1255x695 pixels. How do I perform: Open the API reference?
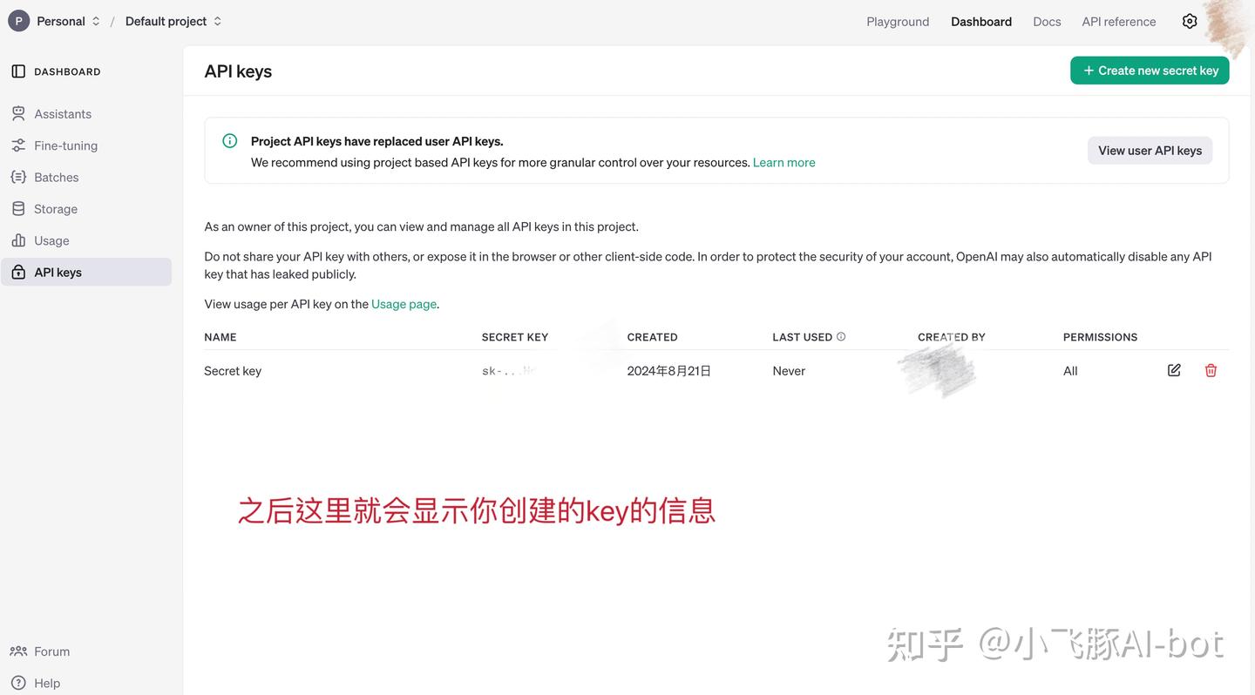tap(1118, 19)
